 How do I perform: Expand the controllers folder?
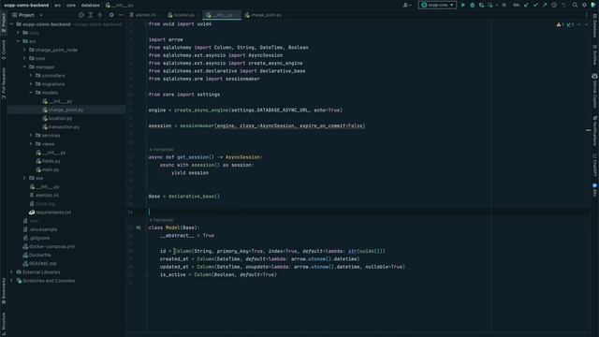tap(31, 76)
